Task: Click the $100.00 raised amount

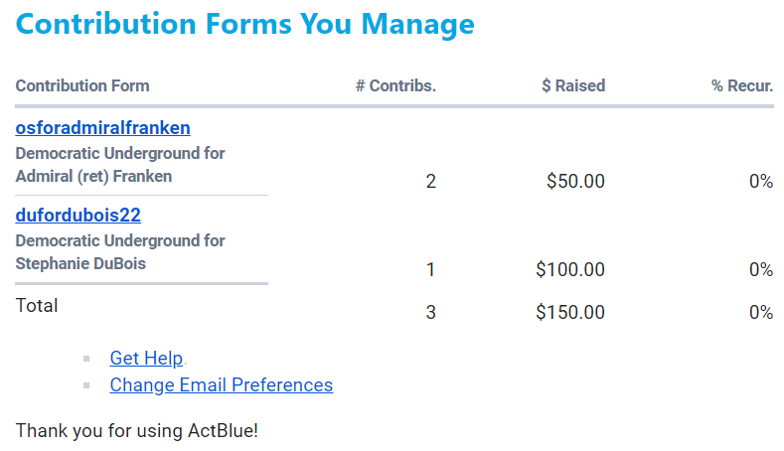Action: coord(570,269)
